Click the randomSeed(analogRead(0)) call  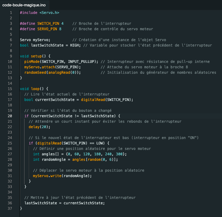(53, 73)
